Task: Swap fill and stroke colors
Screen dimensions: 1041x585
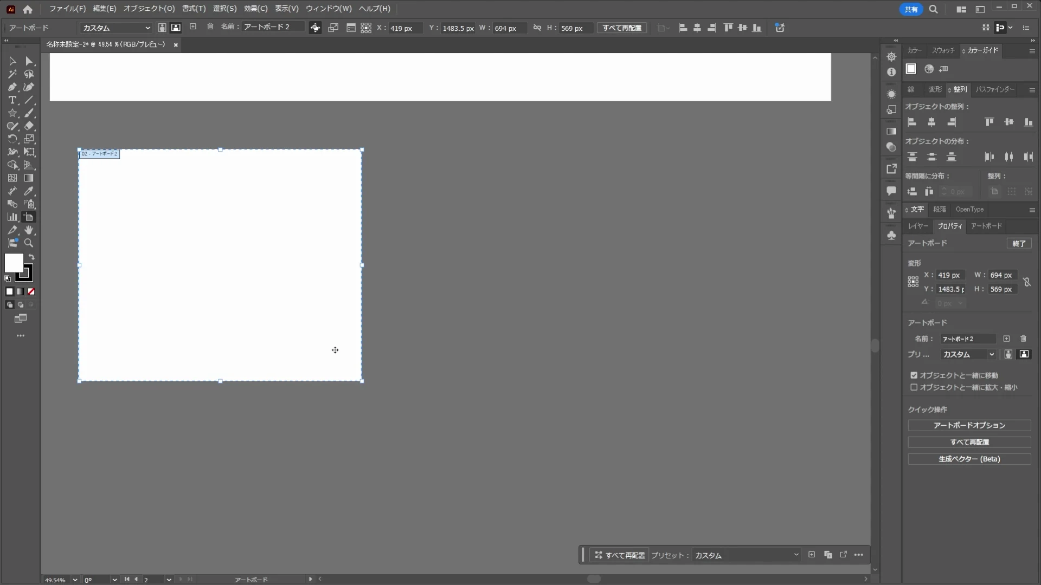Action: pyautogui.click(x=31, y=257)
